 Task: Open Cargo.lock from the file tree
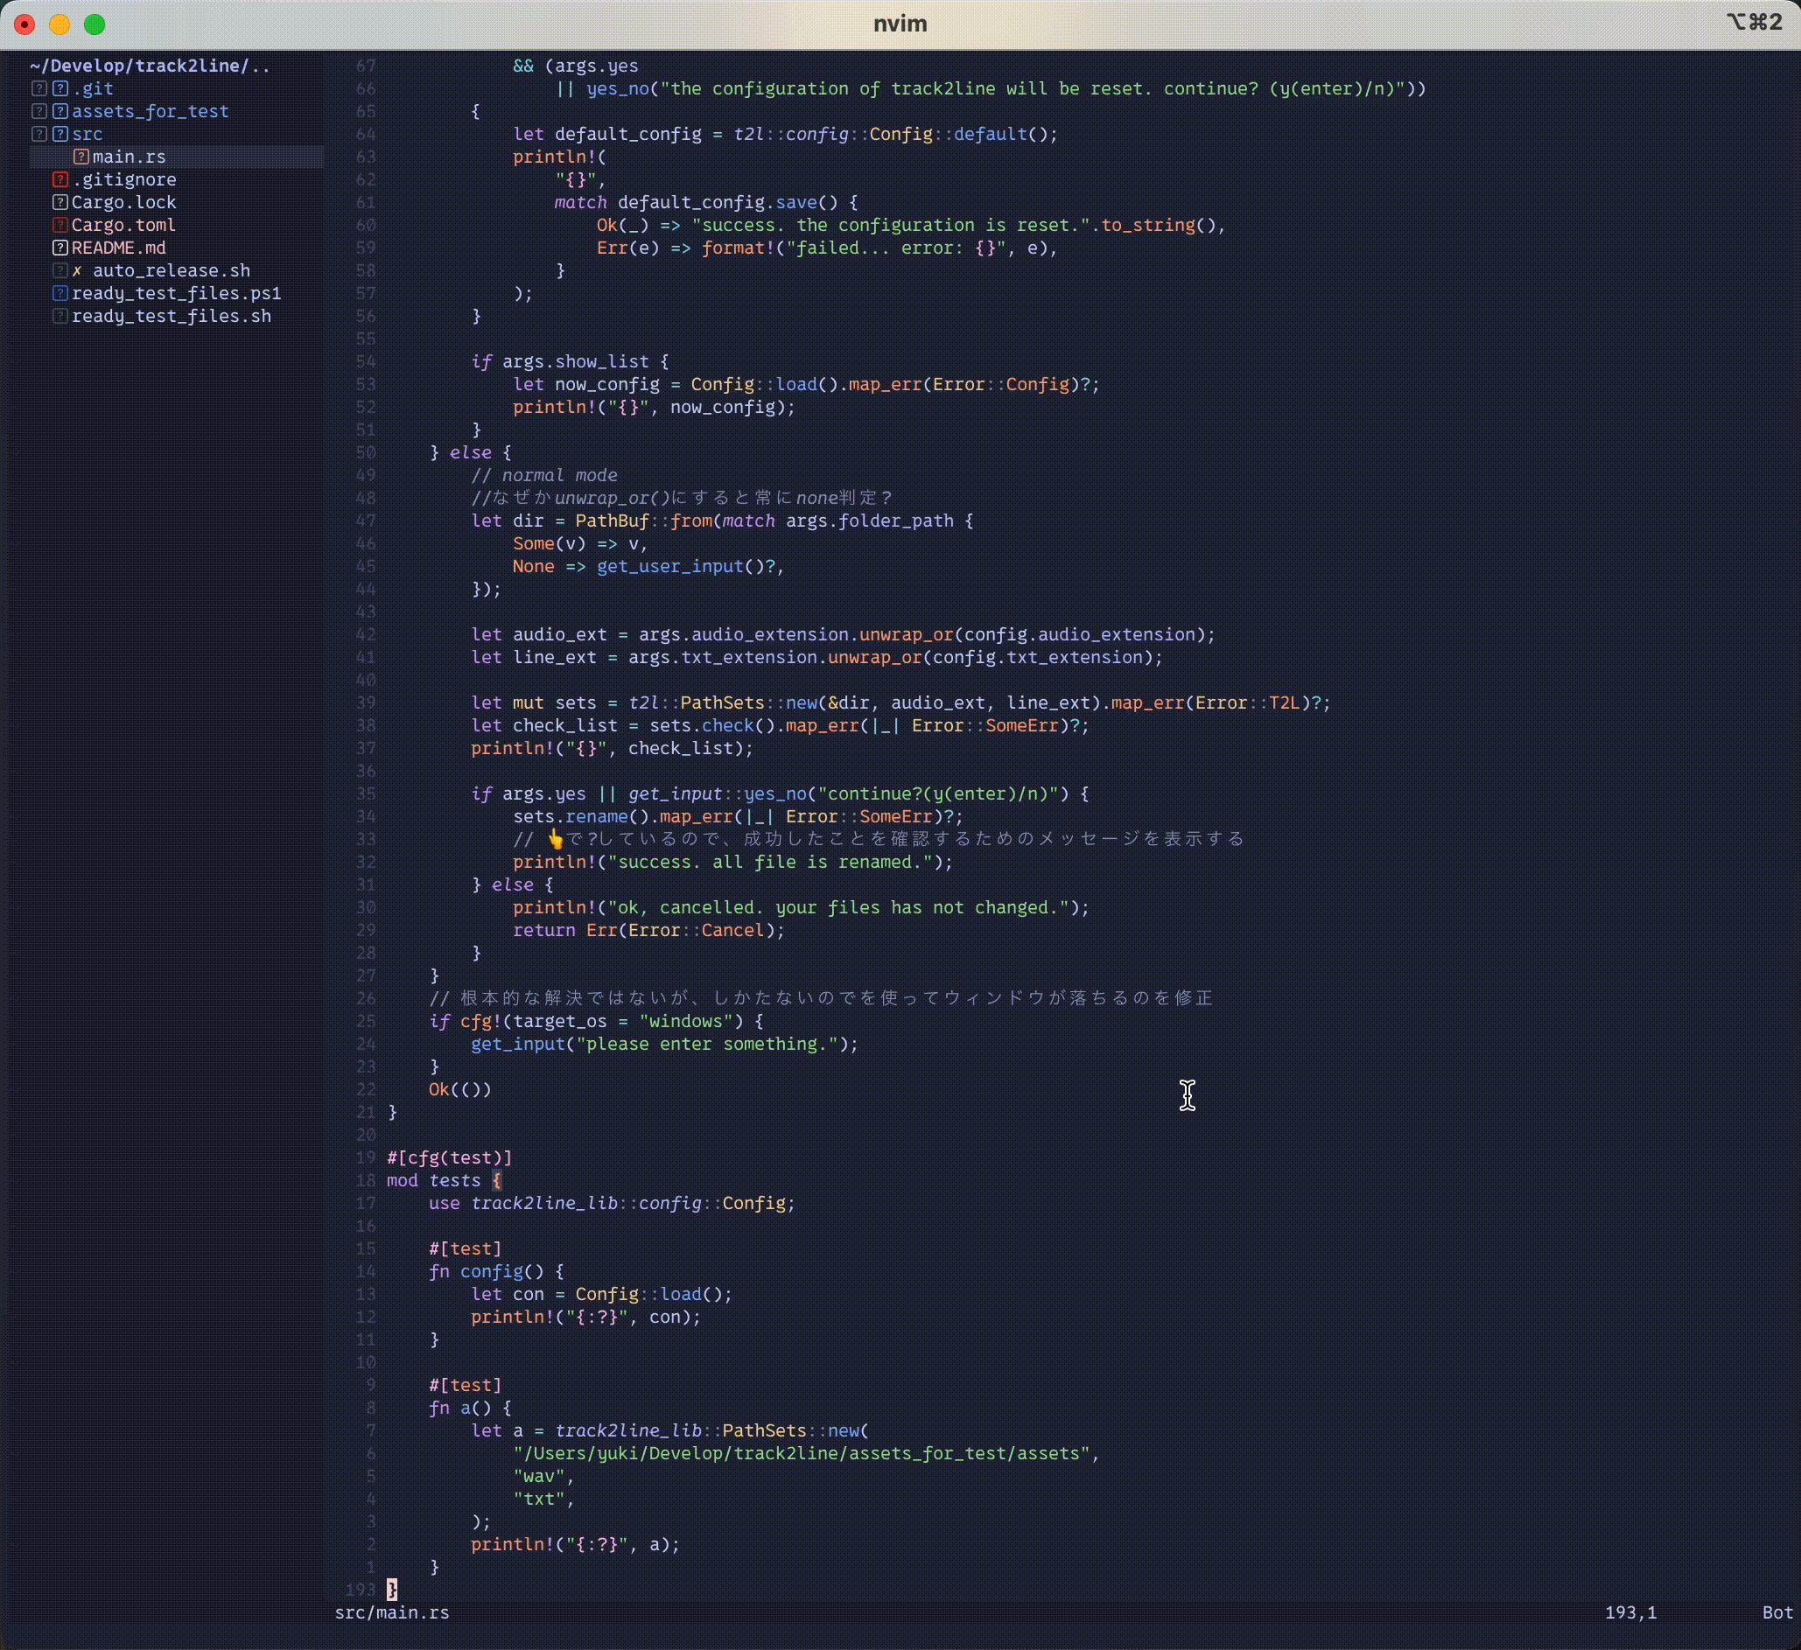pos(124,203)
